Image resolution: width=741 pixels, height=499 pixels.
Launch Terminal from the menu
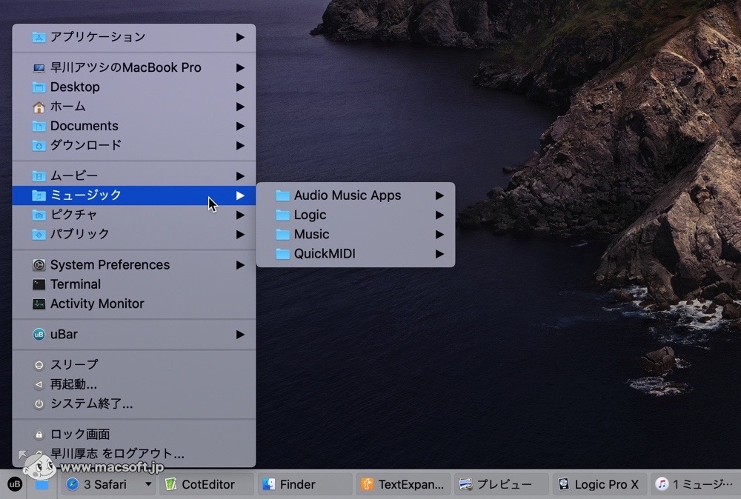pyautogui.click(x=76, y=284)
